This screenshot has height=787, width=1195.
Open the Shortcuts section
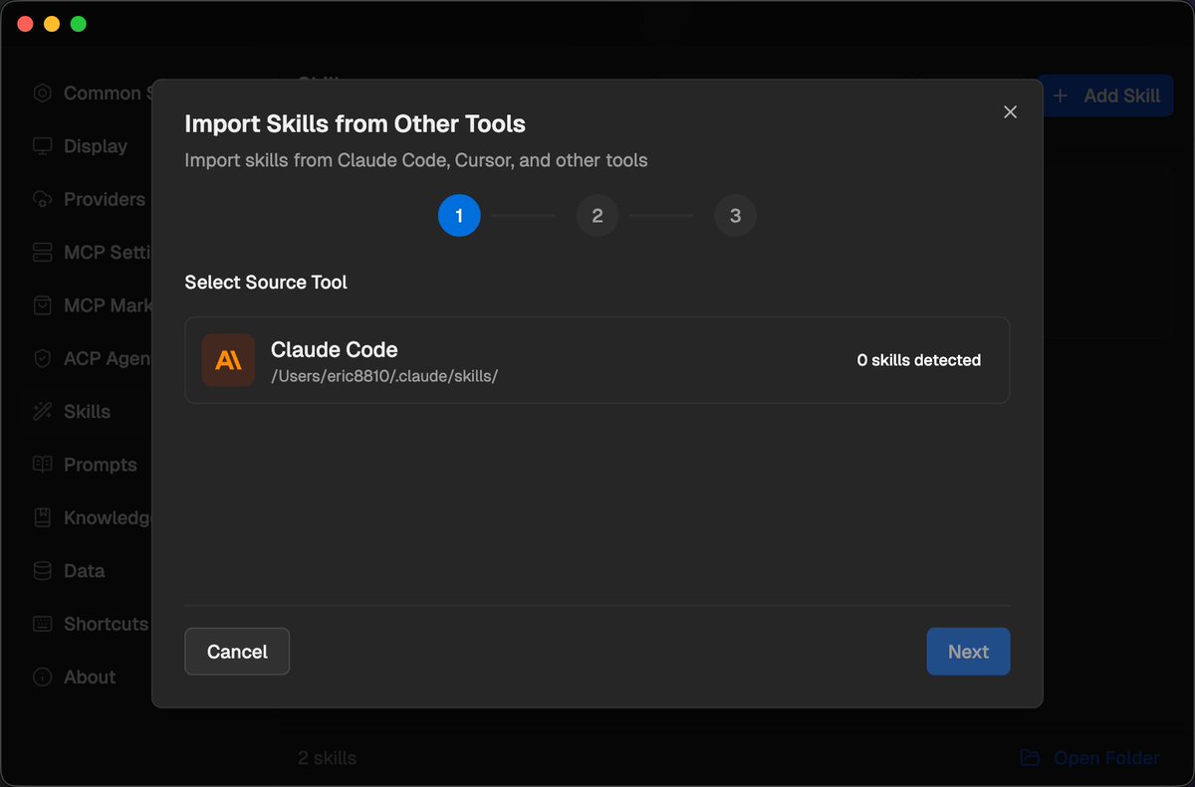[42, 624]
